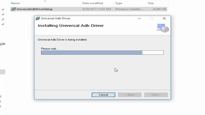Select the UniversalAdbDriverSetup file name
205x115 pixels.
tap(35, 9)
